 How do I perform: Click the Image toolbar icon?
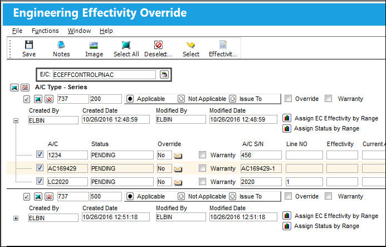(x=94, y=45)
